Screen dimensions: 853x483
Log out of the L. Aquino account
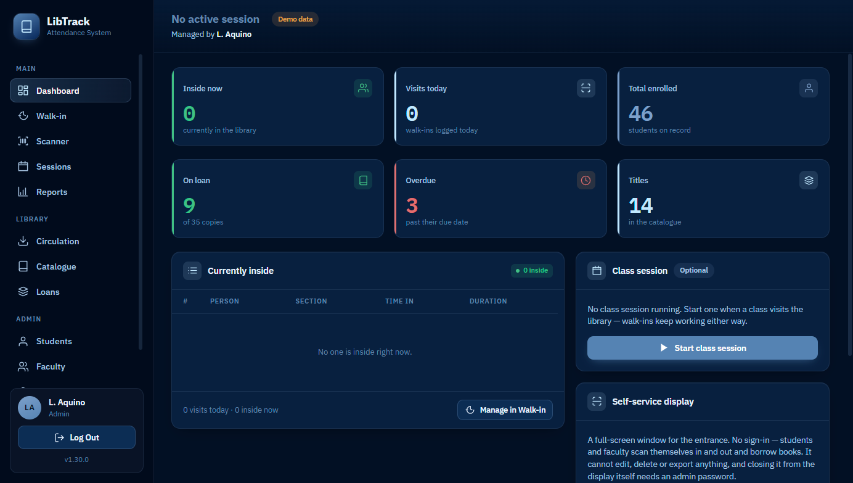click(x=76, y=437)
